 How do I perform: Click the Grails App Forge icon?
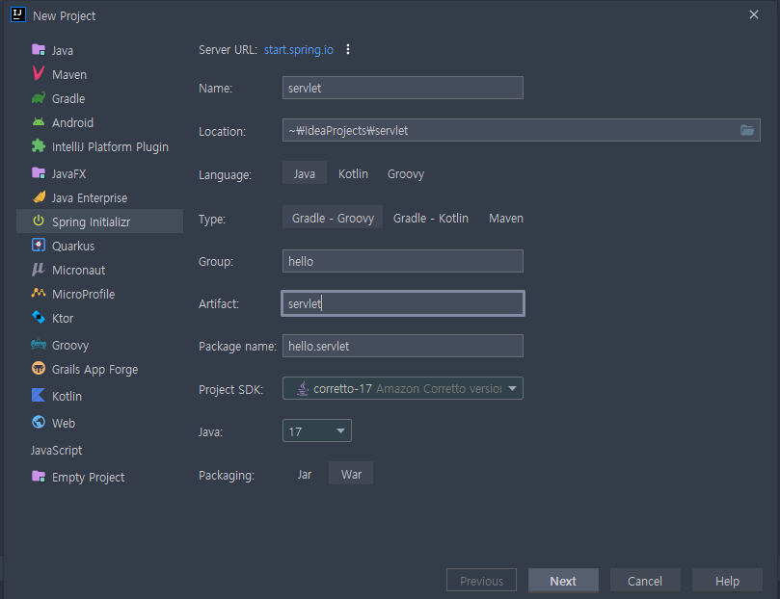pyautogui.click(x=39, y=369)
